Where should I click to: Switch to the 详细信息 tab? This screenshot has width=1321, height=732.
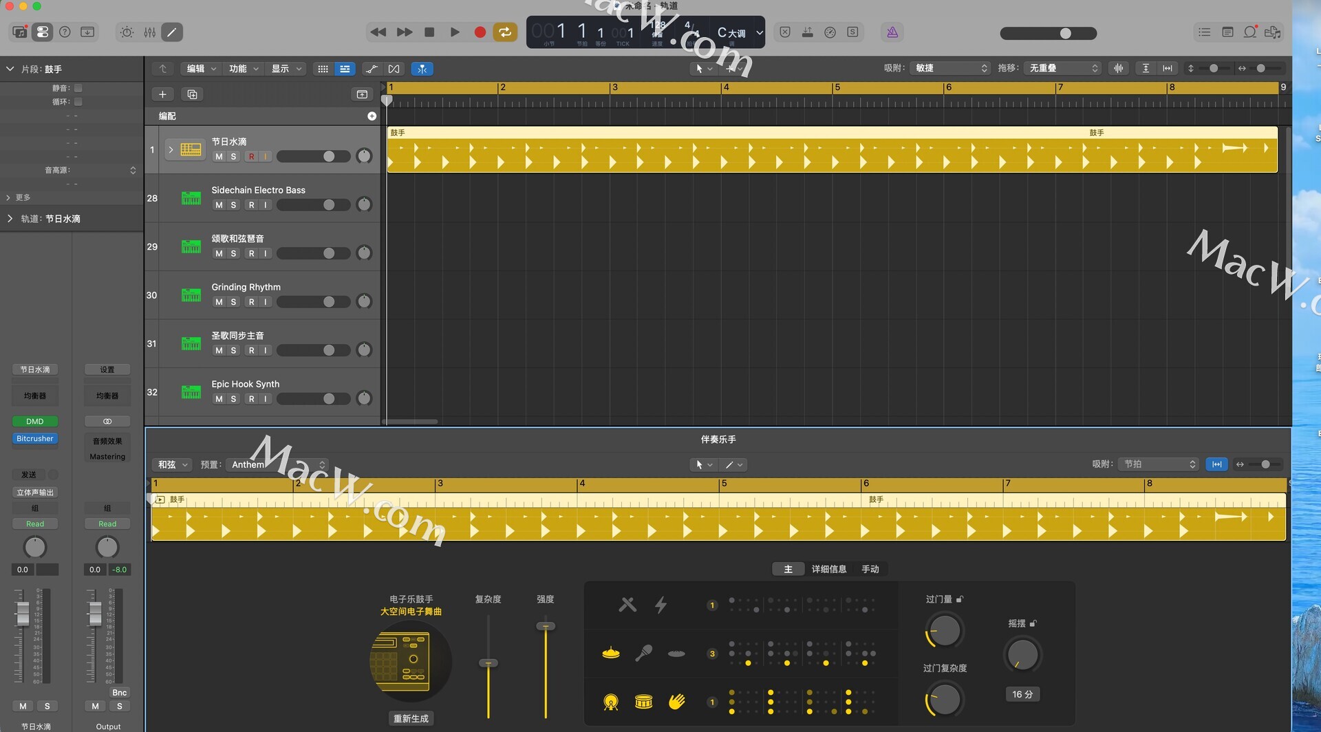pos(828,569)
